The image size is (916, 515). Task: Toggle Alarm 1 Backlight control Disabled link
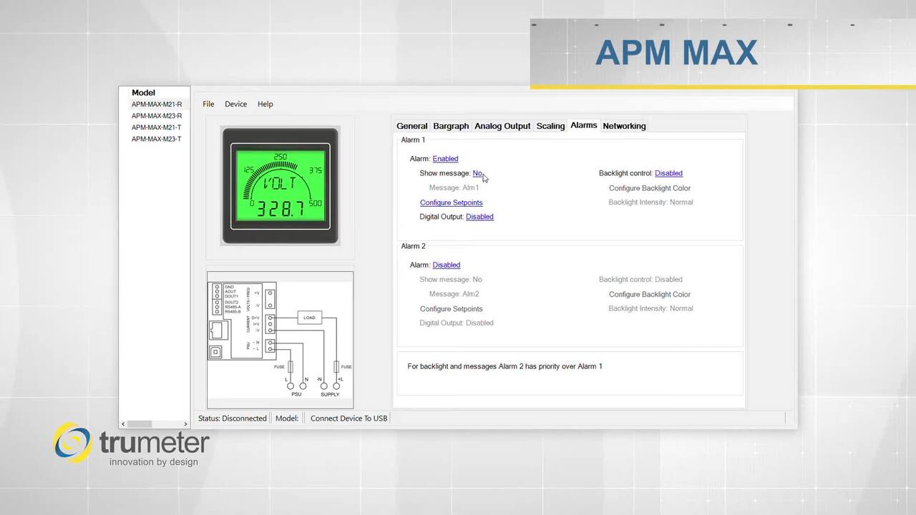[x=668, y=173]
